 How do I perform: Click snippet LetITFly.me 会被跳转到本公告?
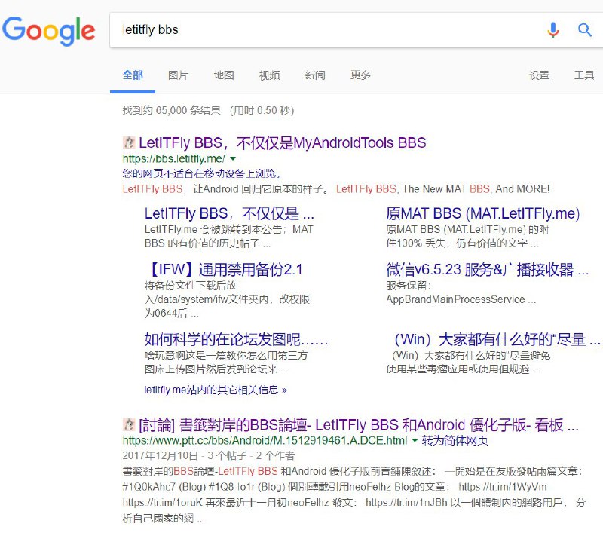229,236
